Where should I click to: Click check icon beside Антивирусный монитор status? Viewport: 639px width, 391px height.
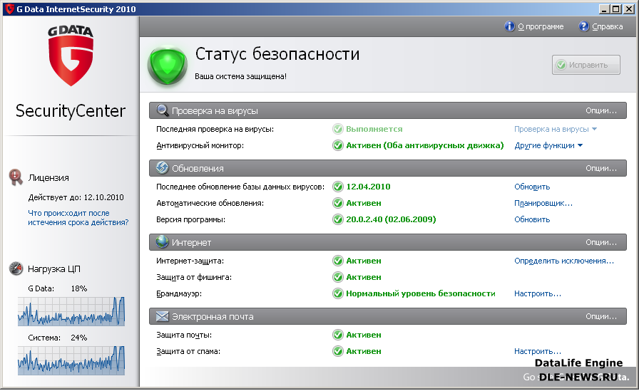click(x=338, y=145)
